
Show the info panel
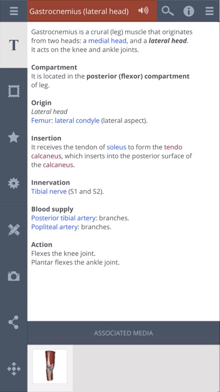(189, 11)
